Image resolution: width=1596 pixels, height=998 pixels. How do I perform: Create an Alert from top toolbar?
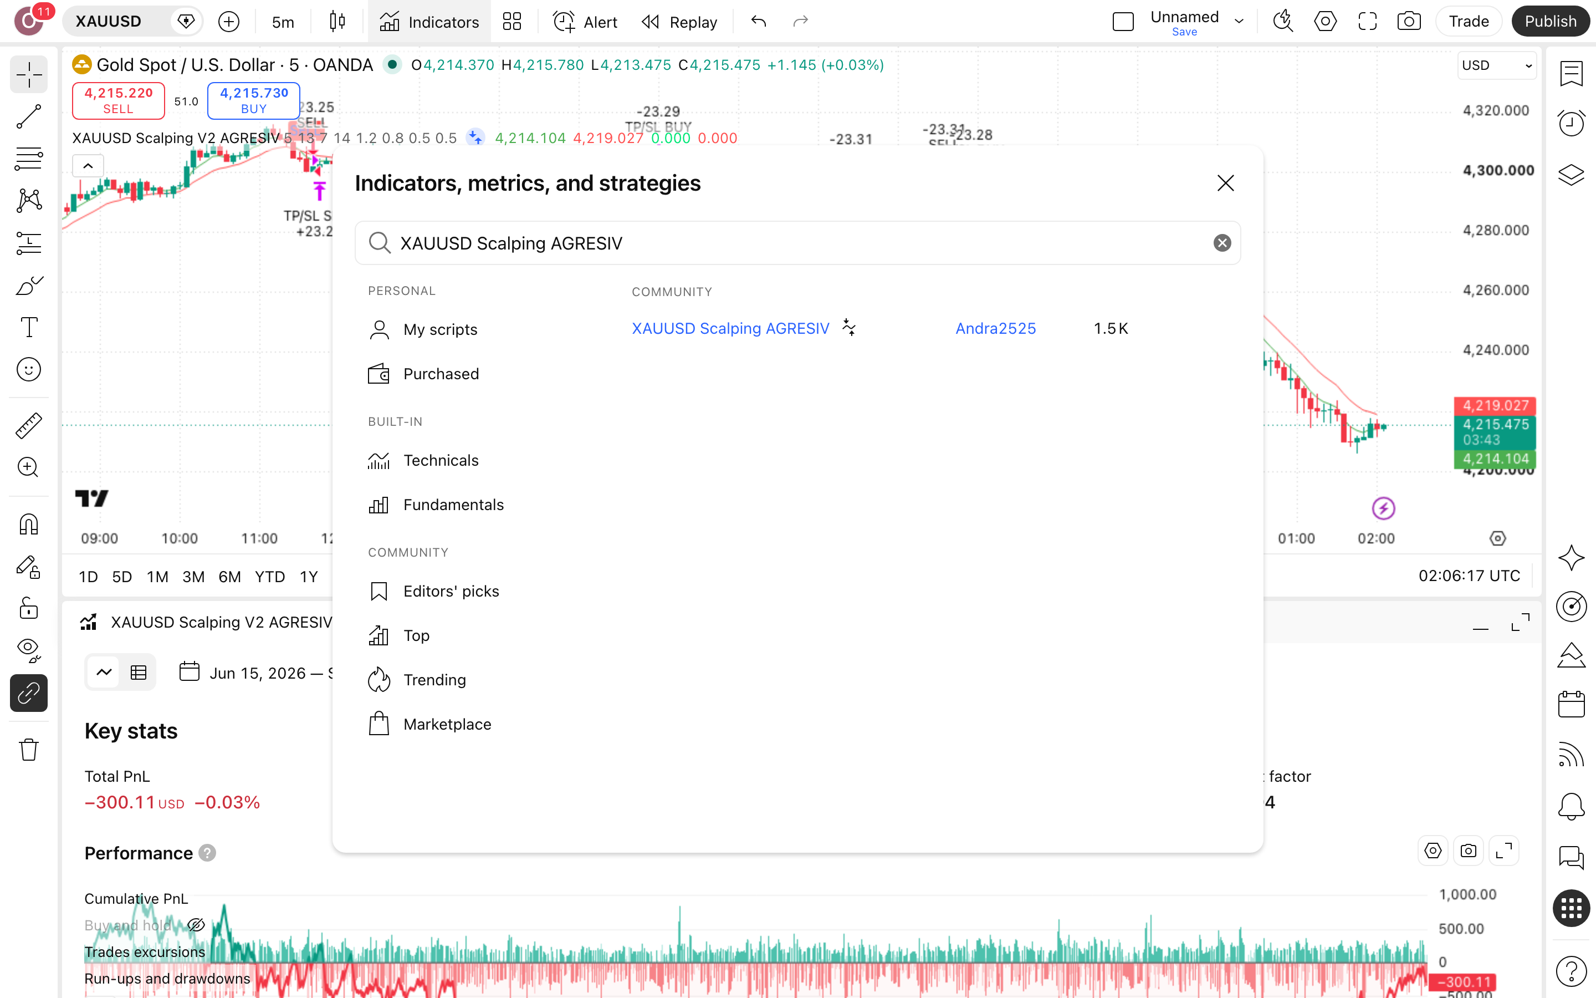pos(585,22)
